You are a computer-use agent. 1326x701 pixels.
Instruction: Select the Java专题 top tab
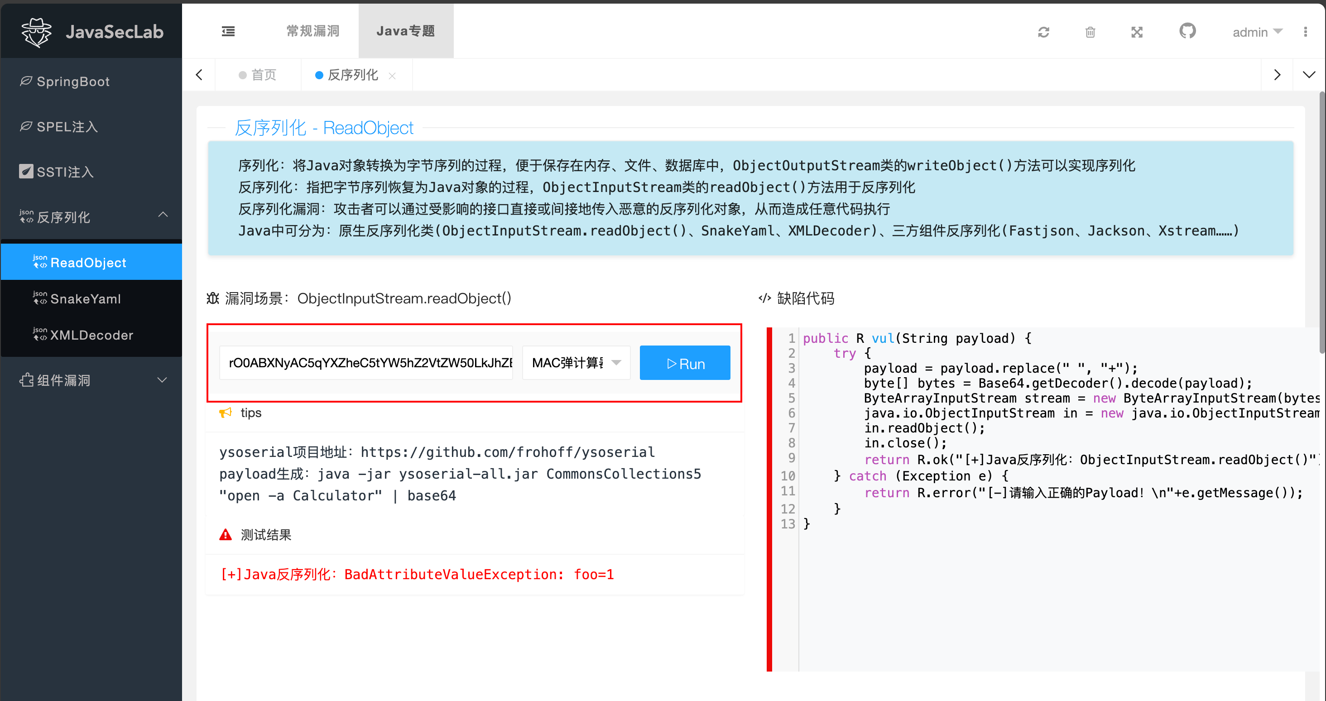(x=406, y=31)
